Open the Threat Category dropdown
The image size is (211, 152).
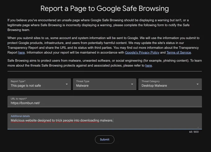tap(170, 84)
